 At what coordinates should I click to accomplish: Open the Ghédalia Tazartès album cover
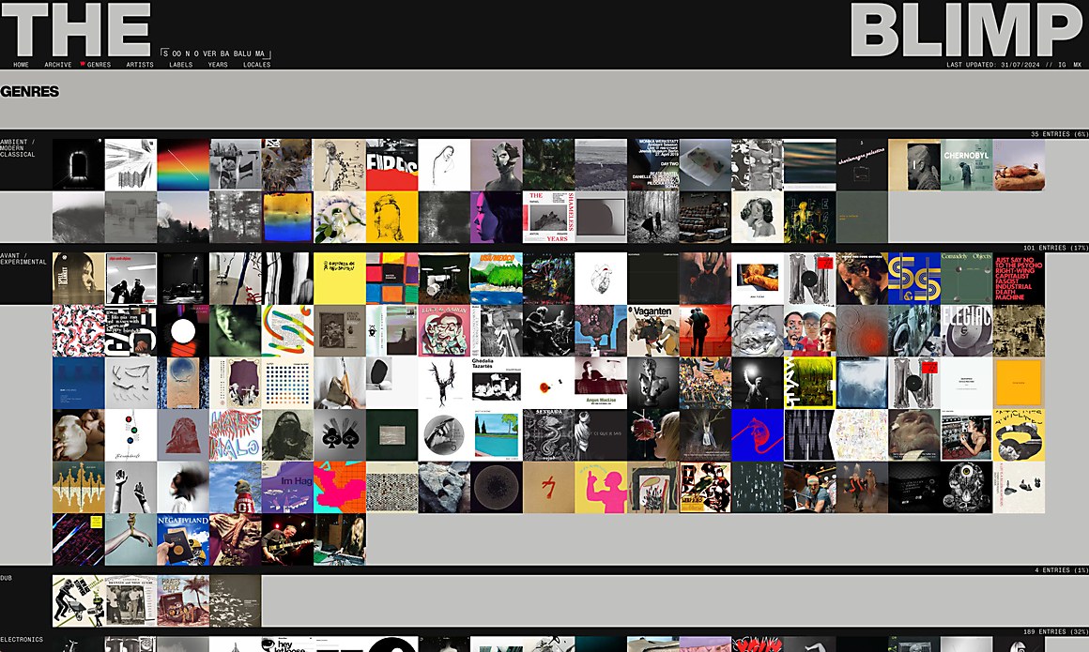tap(496, 383)
